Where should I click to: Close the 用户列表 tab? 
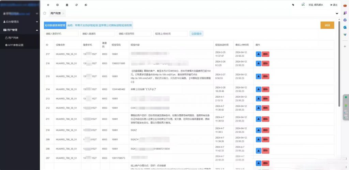63,13
